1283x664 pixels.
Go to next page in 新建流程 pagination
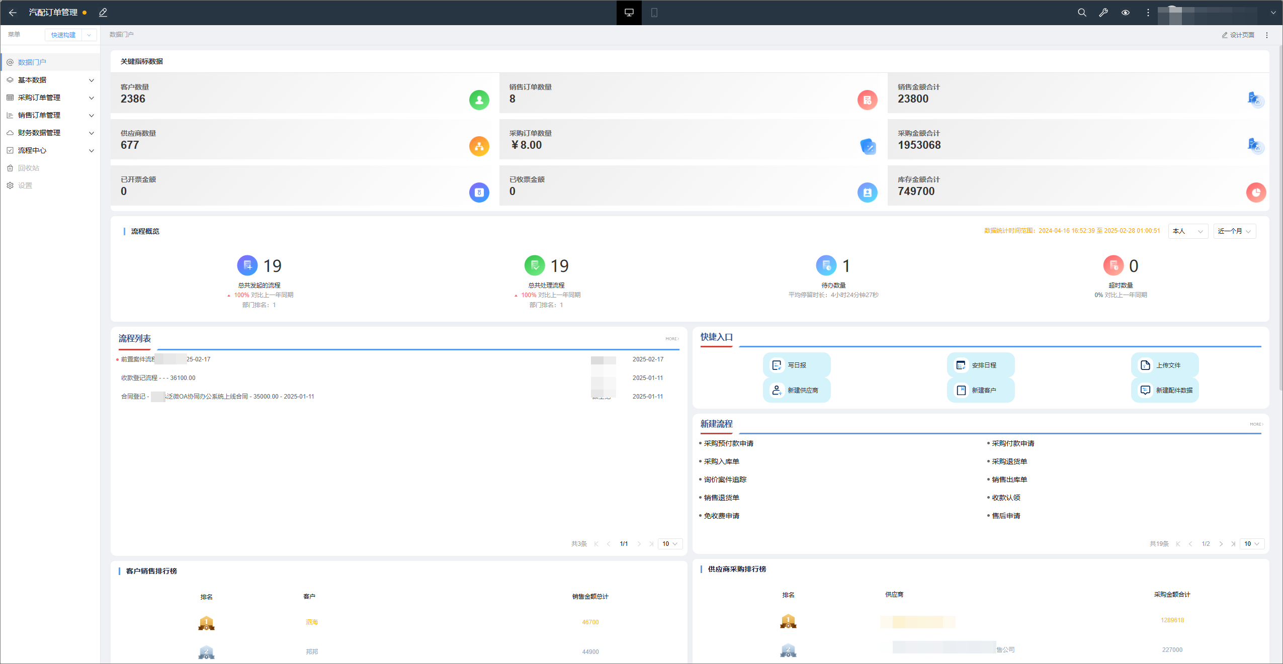tap(1221, 544)
